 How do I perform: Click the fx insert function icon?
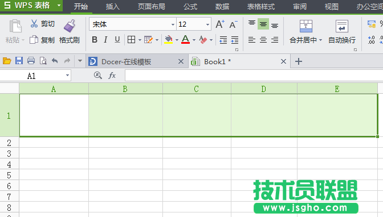112,76
